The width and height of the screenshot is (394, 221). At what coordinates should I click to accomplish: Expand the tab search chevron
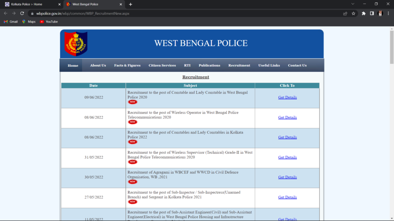353,4
